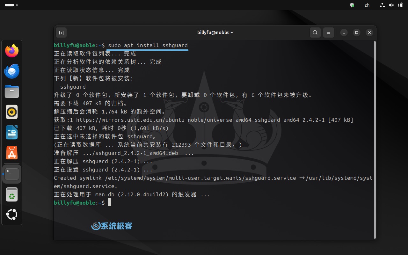Maximize the terminal window
Image resolution: width=408 pixels, height=255 pixels.
pos(357,33)
